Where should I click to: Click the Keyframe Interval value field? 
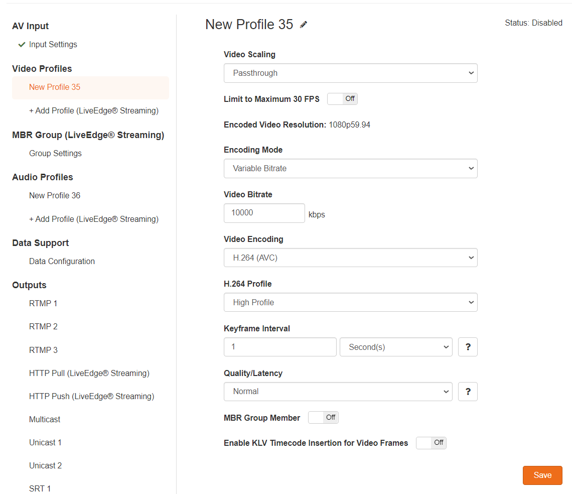click(x=280, y=347)
